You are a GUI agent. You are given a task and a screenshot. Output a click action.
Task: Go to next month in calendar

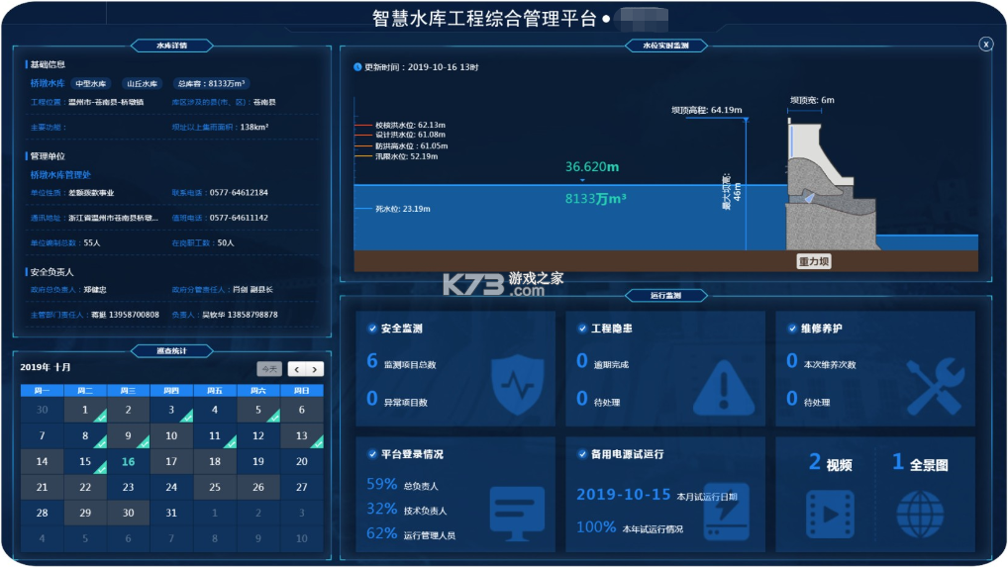pyautogui.click(x=314, y=369)
